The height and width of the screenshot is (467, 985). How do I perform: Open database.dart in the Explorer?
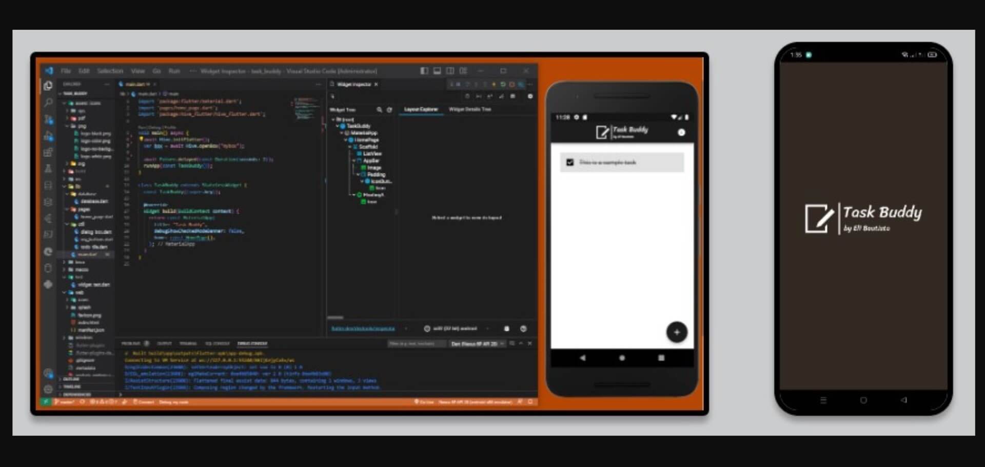click(x=94, y=201)
